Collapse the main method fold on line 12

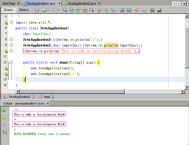11,62
